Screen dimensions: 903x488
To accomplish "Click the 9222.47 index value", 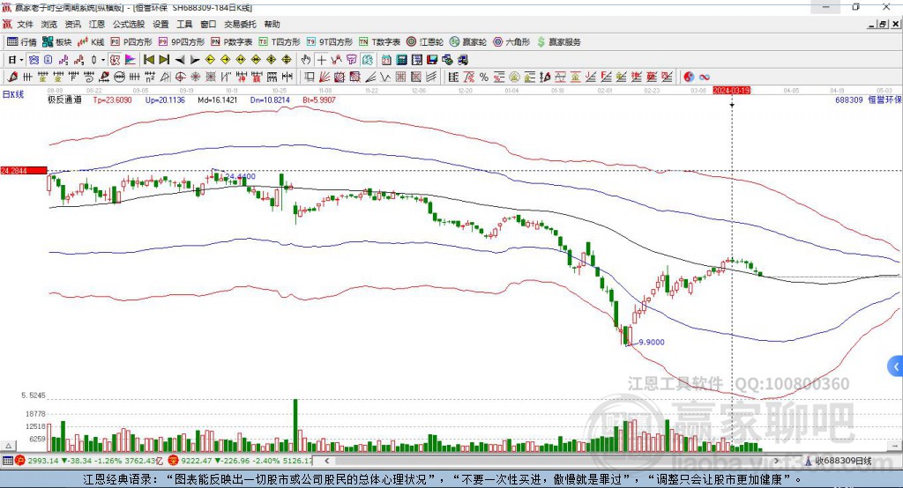I will tap(198, 461).
